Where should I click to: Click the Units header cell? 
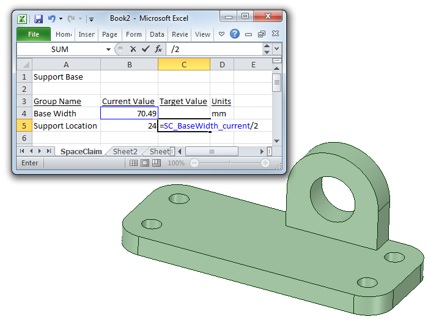[222, 102]
